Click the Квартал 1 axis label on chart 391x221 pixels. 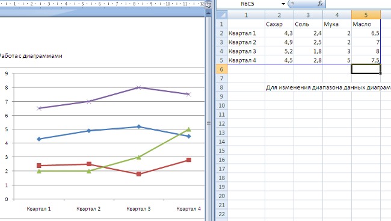(39, 209)
